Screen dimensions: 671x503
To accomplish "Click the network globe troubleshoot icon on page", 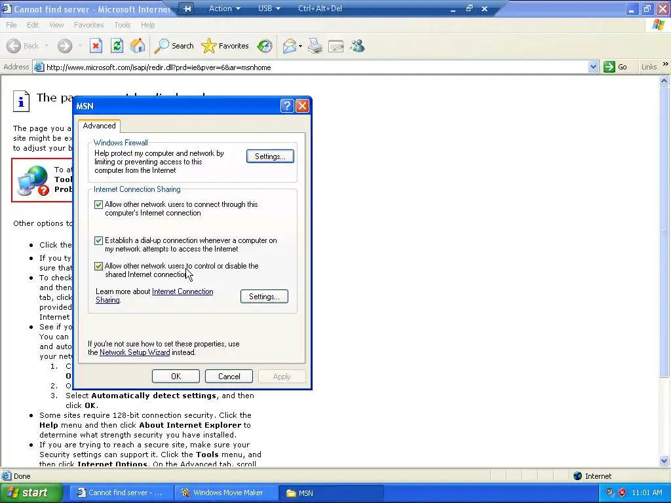I will click(33, 181).
